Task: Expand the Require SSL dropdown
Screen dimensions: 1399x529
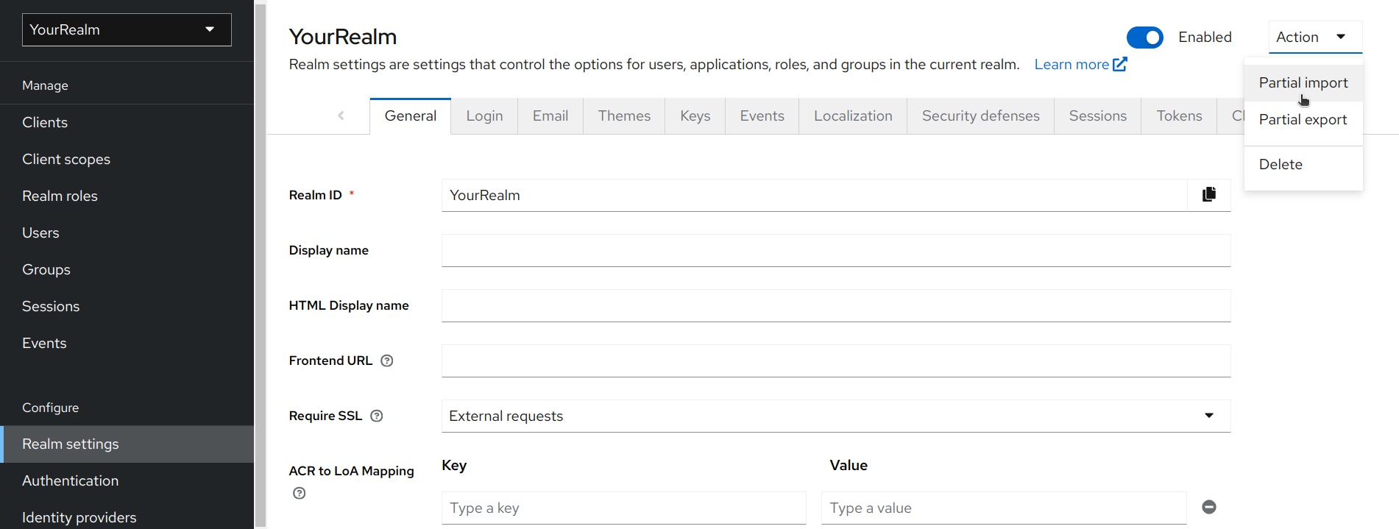Action: pyautogui.click(x=835, y=416)
